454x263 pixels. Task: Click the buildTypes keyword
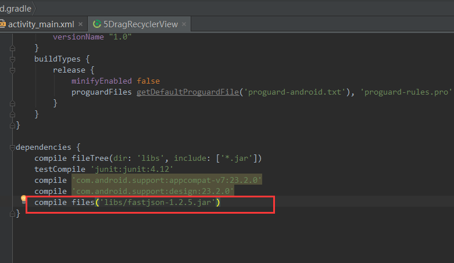58,59
